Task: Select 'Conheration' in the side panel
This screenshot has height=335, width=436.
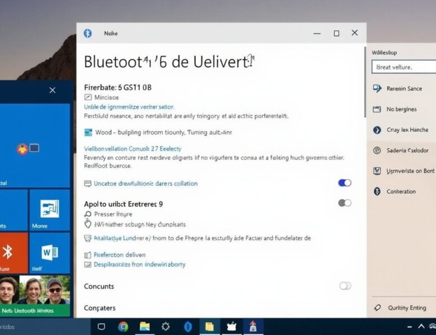Action: [402, 192]
